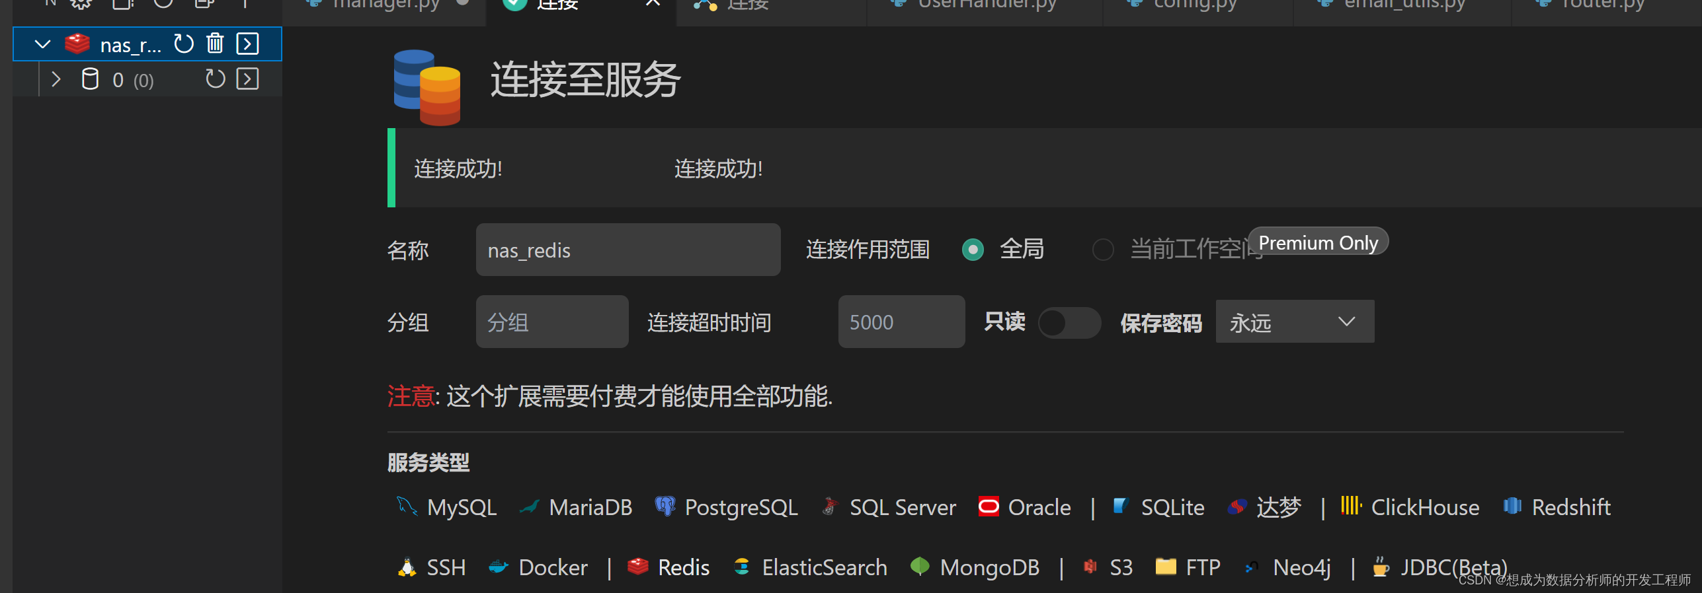
Task: Close the active 连接 tab
Action: point(653,3)
